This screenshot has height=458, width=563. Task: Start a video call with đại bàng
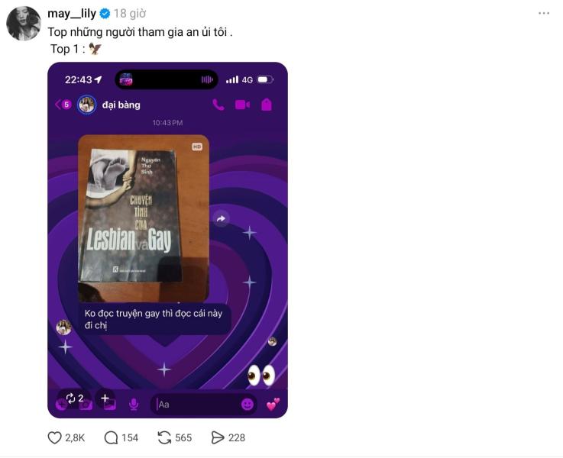pyautogui.click(x=242, y=105)
